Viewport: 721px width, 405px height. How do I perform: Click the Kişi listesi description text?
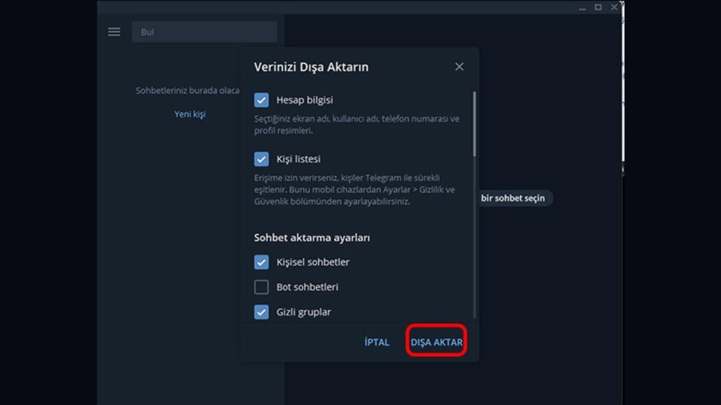pos(354,190)
